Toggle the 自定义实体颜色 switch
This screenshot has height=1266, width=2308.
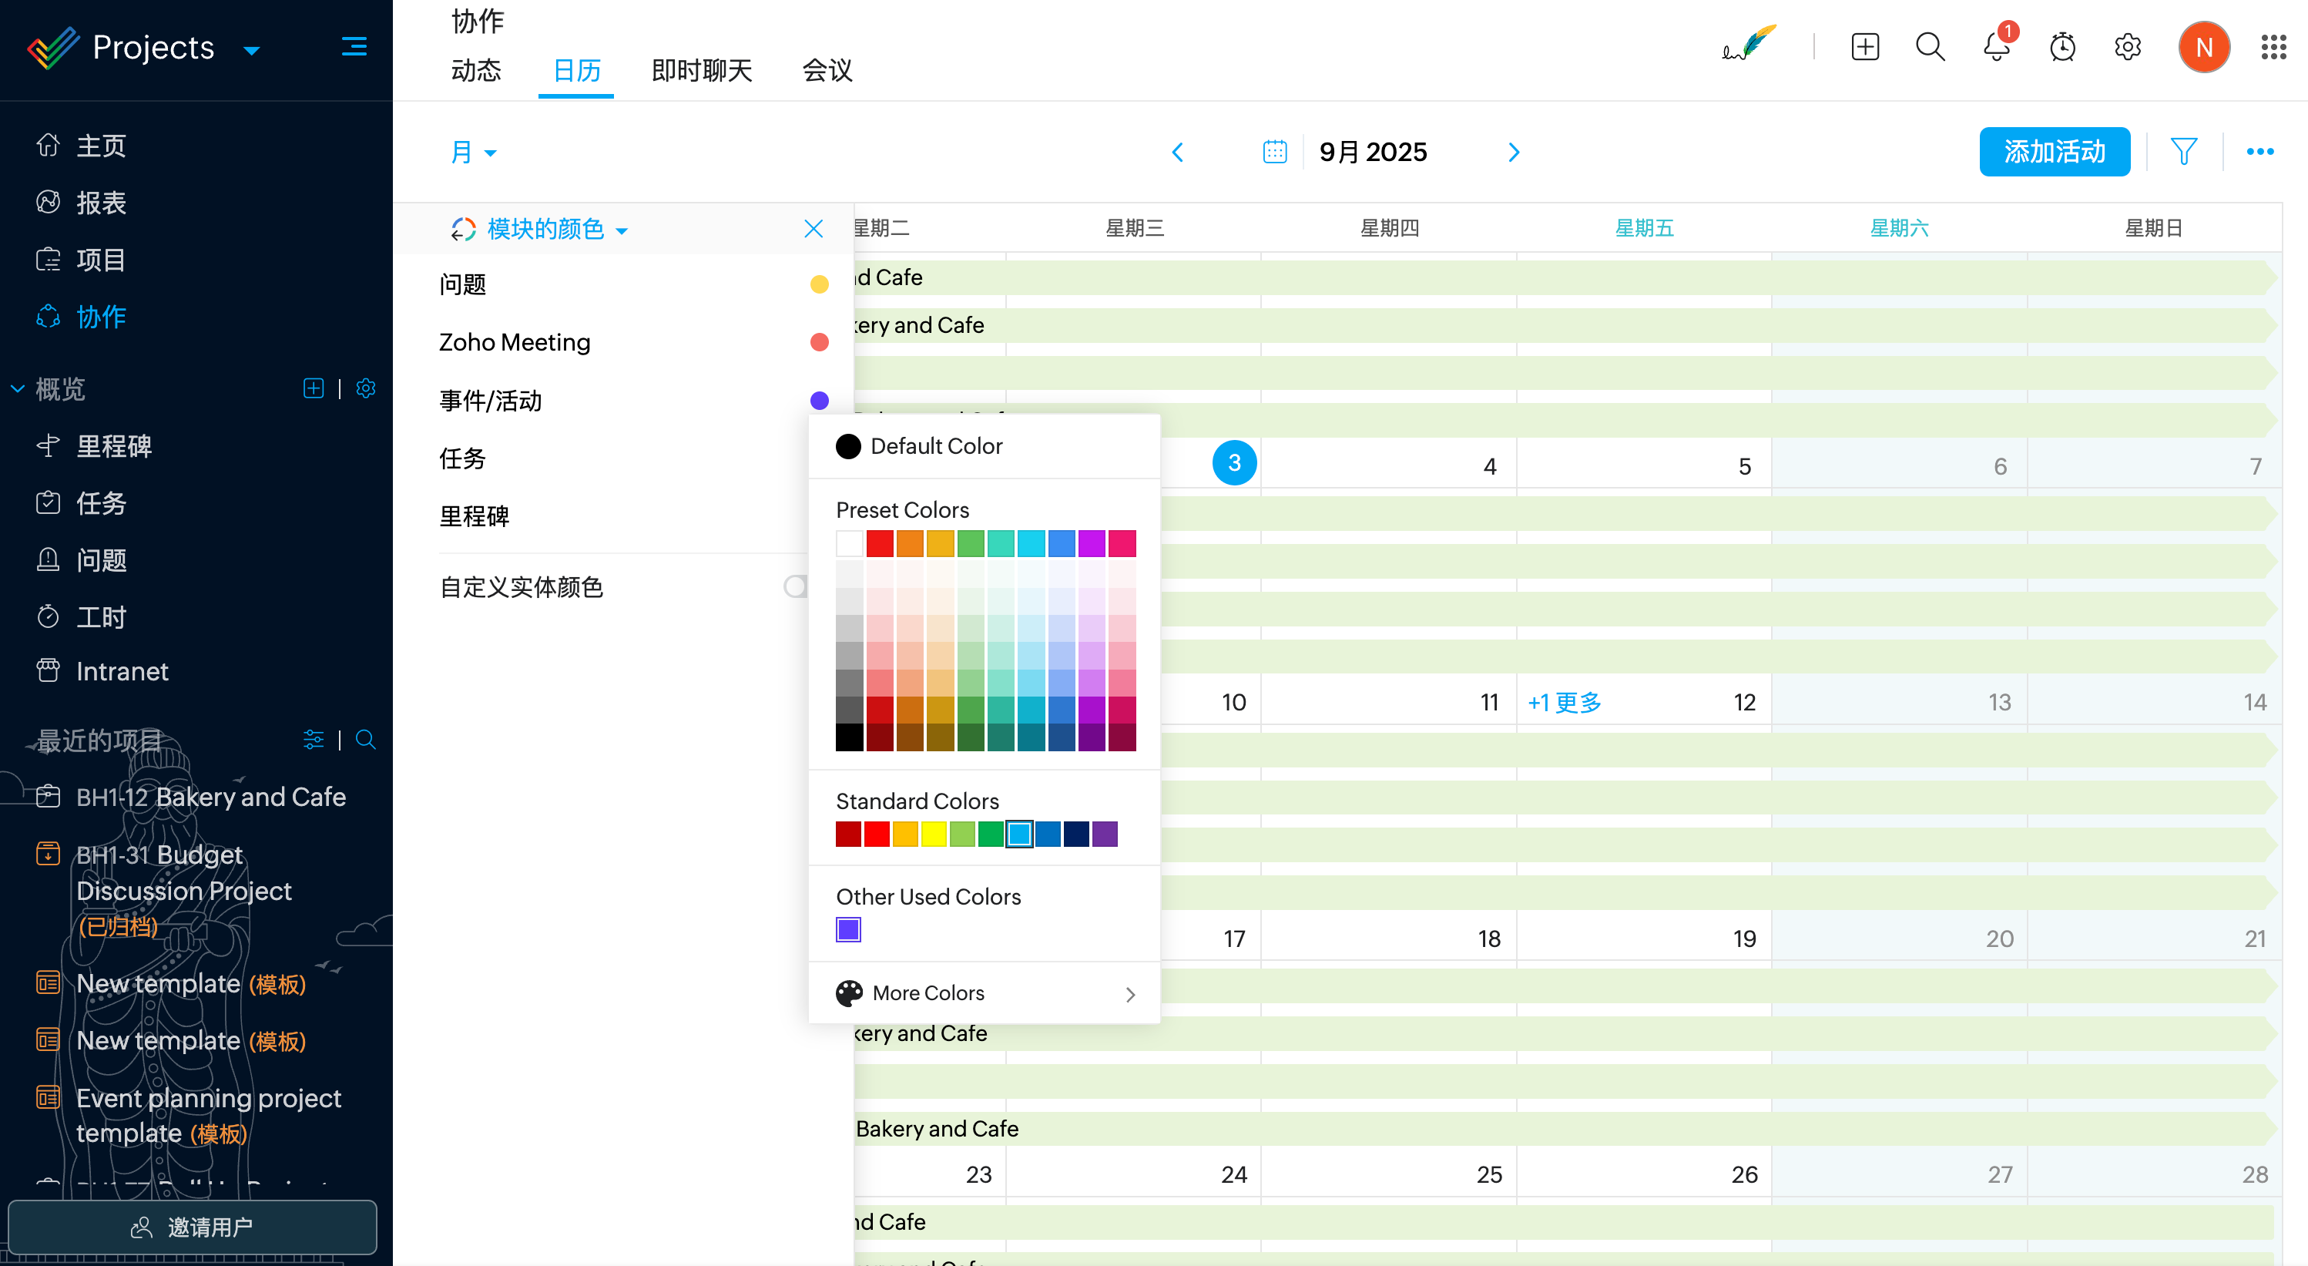(x=796, y=587)
